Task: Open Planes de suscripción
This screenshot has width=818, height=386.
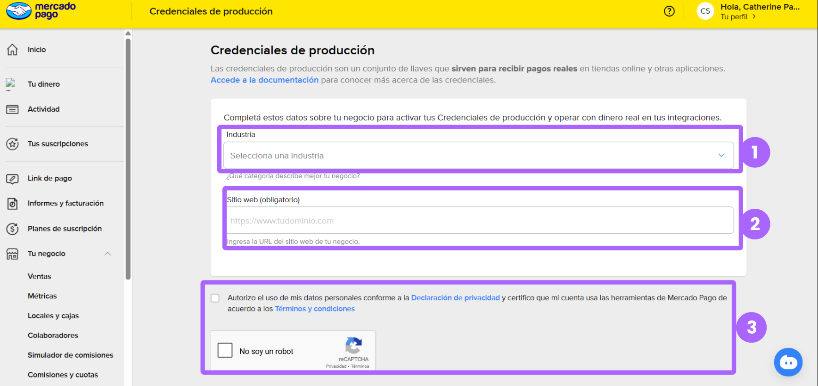Action: [x=65, y=229]
